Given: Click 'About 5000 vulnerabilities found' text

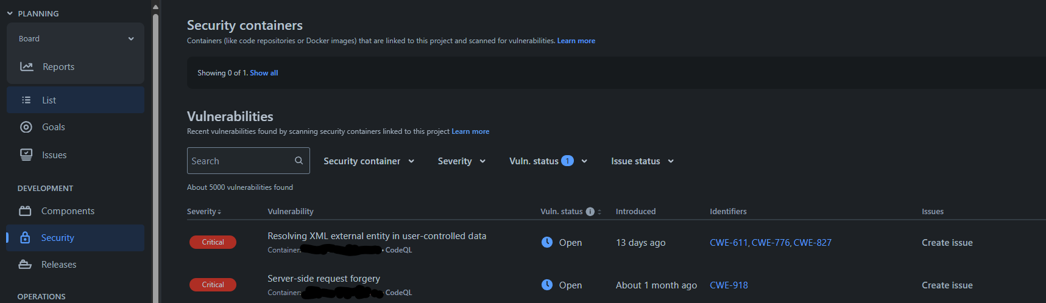Looking at the screenshot, I should pyautogui.click(x=240, y=187).
